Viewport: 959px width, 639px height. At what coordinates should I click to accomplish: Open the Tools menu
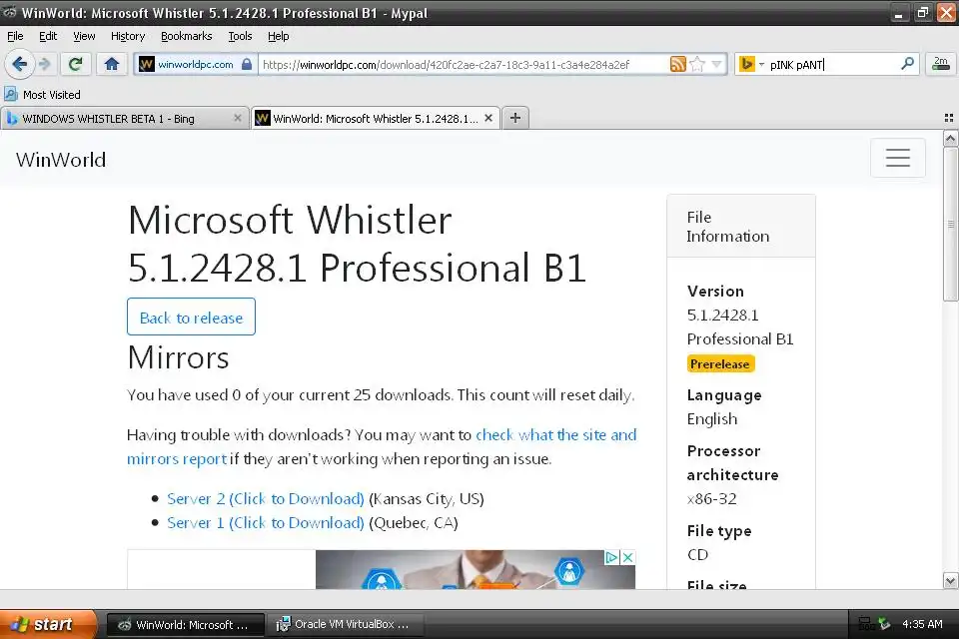pos(240,36)
